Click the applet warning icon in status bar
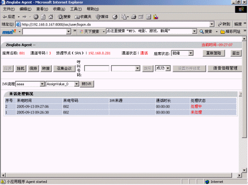The image size is (248, 185). click(x=3, y=182)
